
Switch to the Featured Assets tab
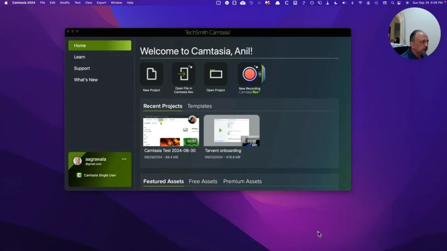tap(163, 181)
